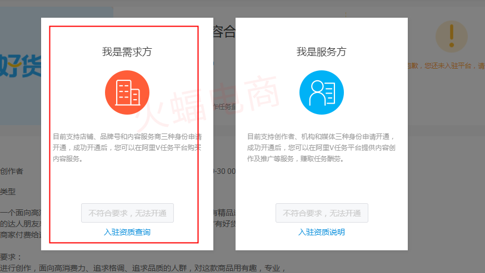Select the 我是服务方 heading
This screenshot has height=273, width=485.
click(321, 52)
